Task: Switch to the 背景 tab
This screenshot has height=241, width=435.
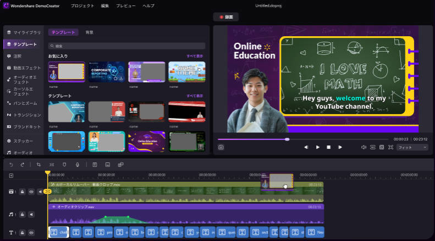Action: click(x=89, y=32)
